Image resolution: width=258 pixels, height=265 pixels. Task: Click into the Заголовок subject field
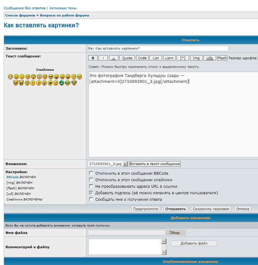click(x=158, y=48)
